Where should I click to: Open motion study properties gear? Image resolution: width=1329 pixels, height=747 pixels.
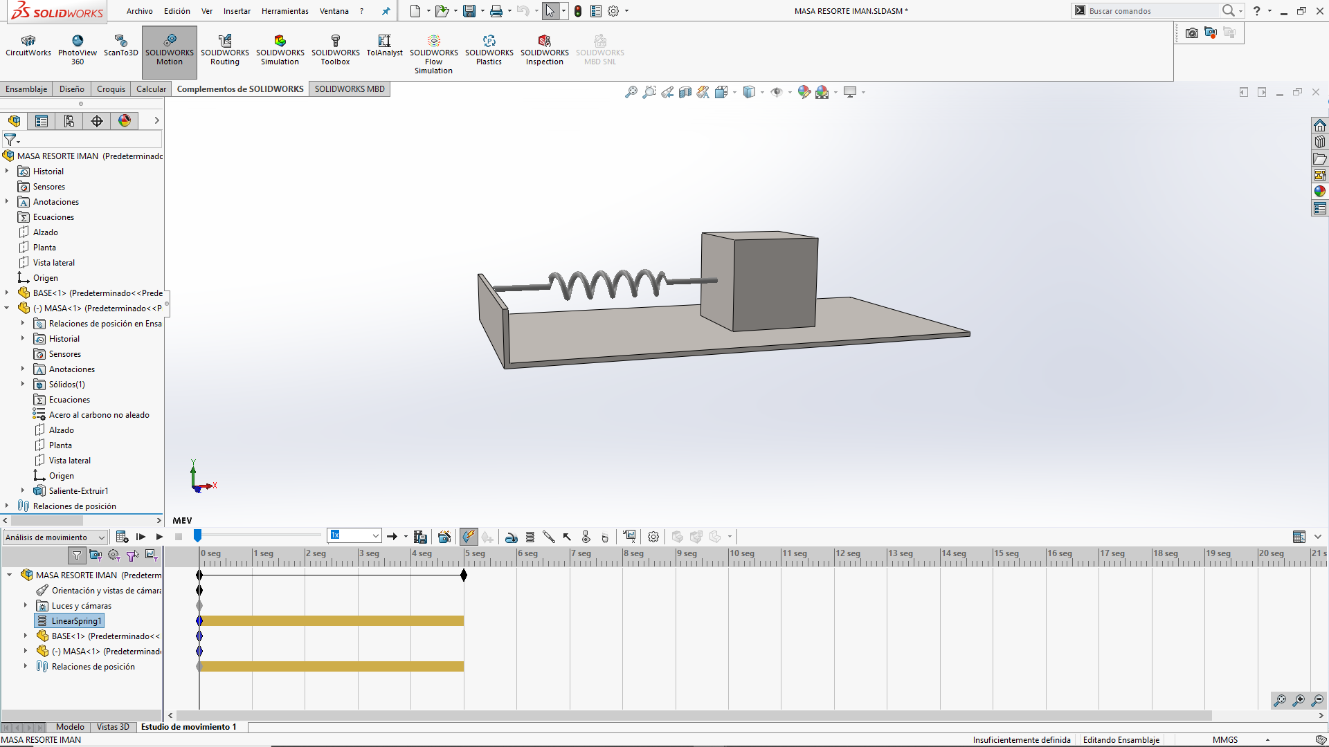click(653, 537)
